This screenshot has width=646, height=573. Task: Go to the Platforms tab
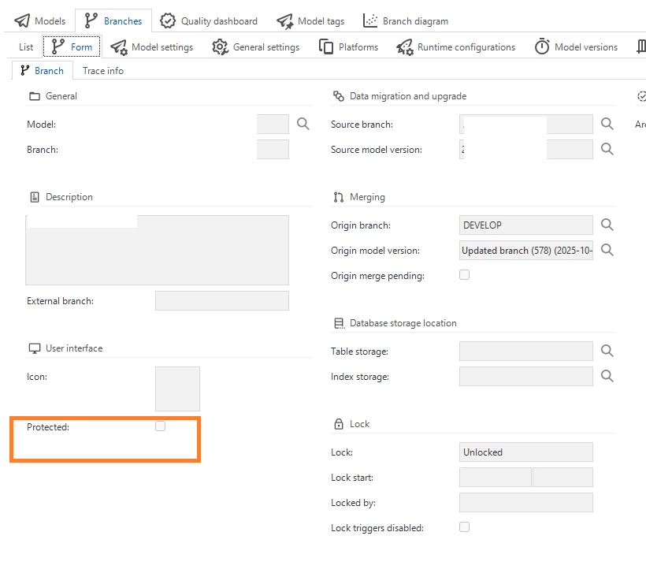point(348,47)
